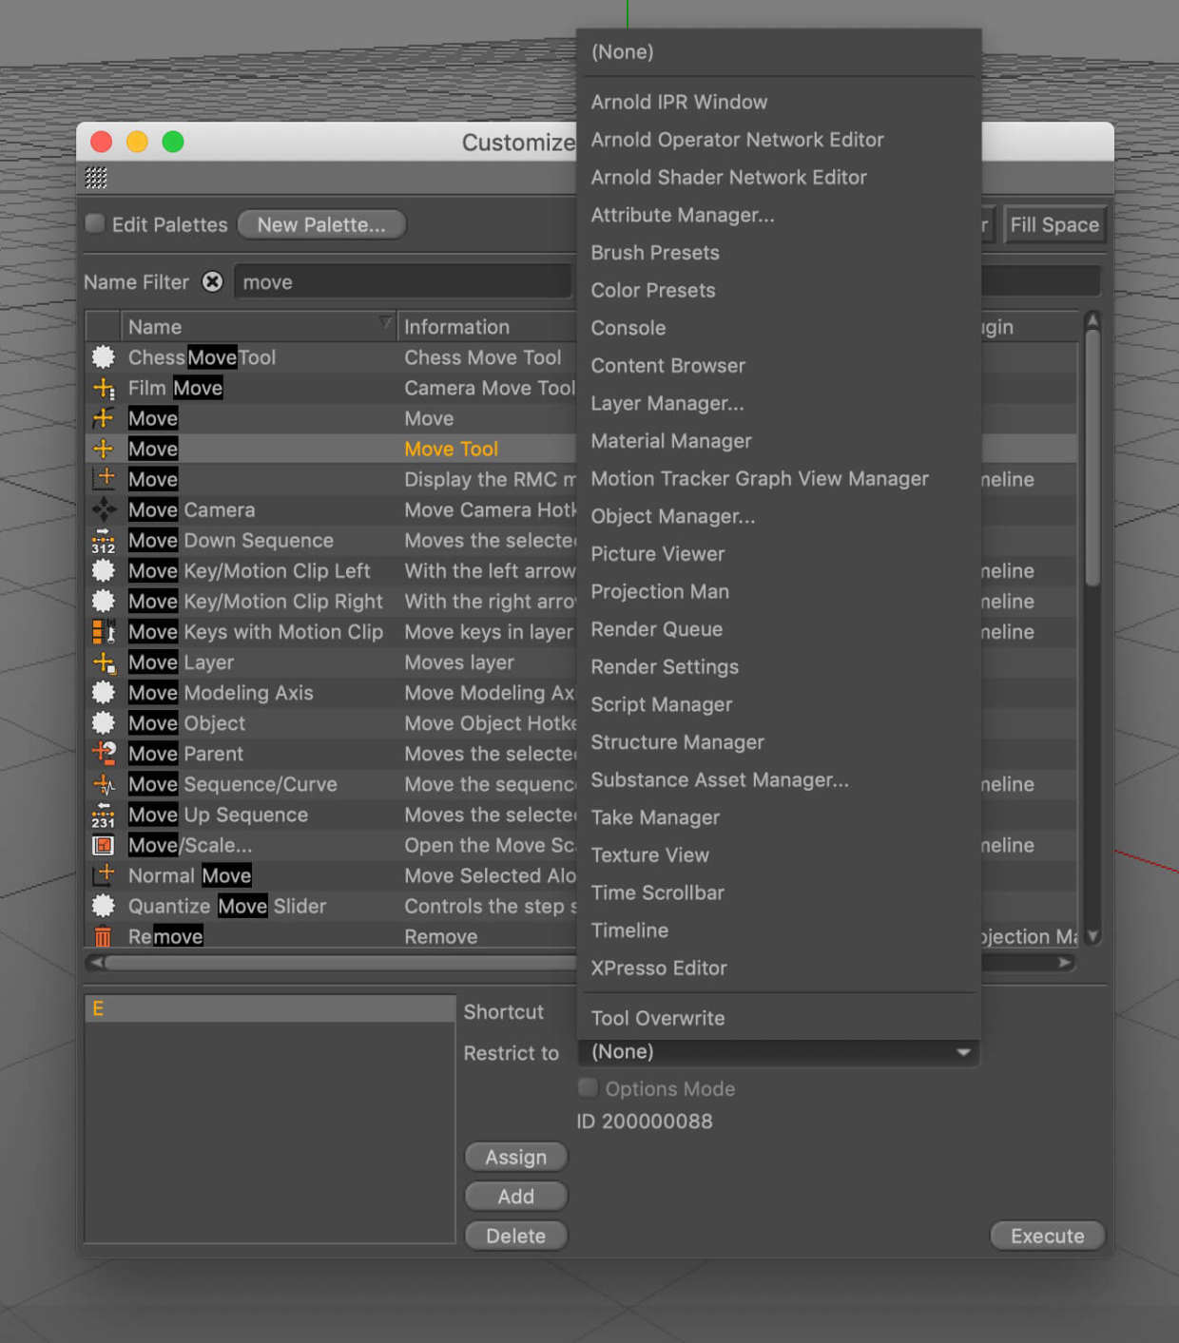Enable the Edit Palettes checkbox
The image size is (1179, 1343).
point(95,224)
